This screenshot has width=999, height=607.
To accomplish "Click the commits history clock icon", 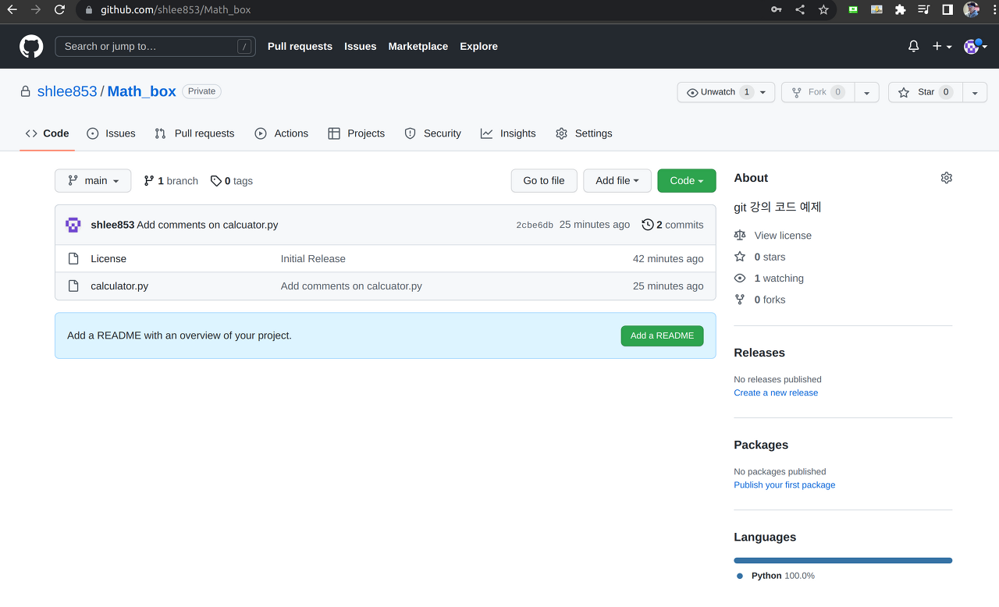I will click(x=648, y=225).
